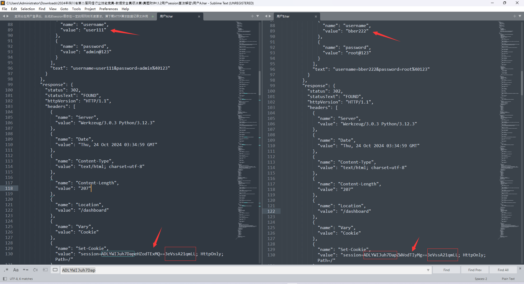Click the Find All button
This screenshot has width=524, height=284.
pyautogui.click(x=503, y=270)
